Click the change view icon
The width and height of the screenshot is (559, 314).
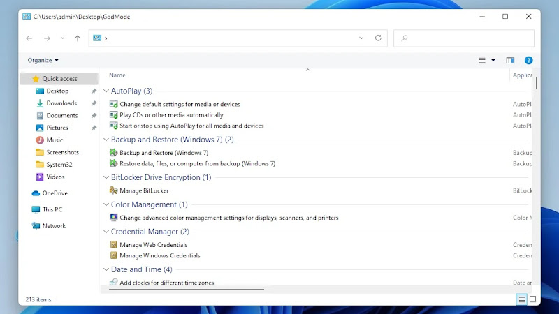(x=482, y=60)
